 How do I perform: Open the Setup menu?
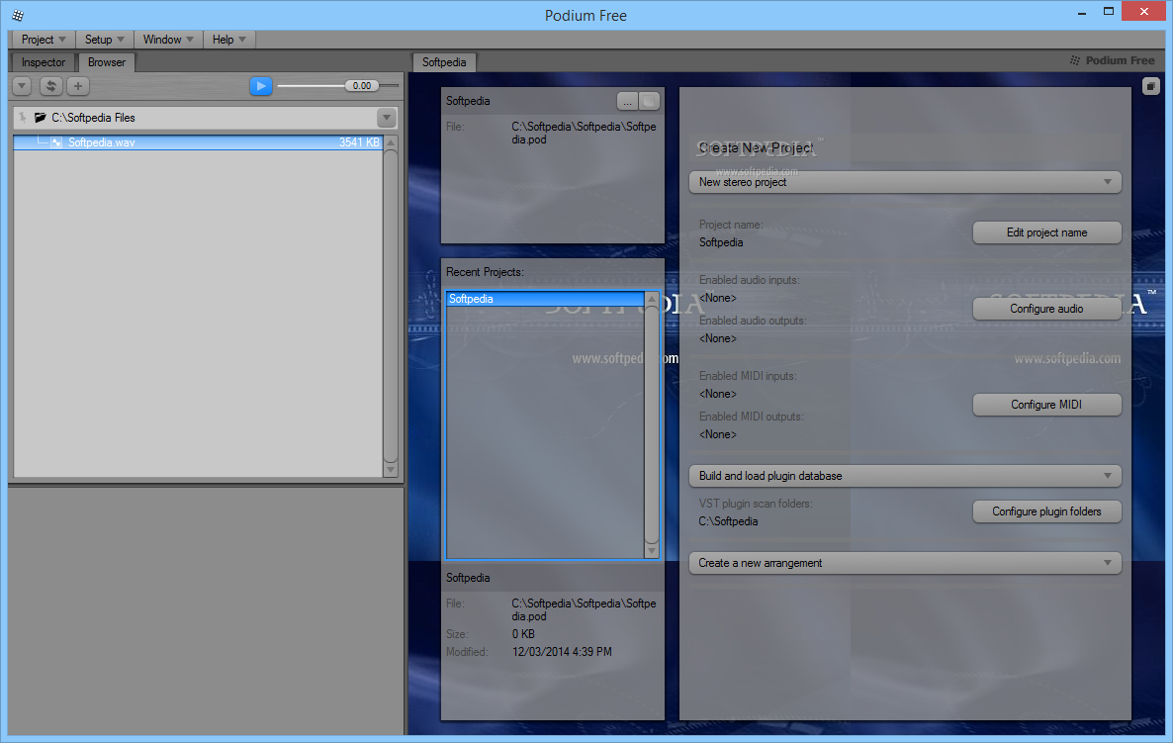coord(104,40)
